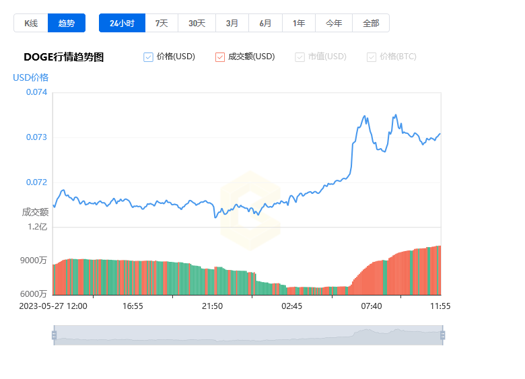Toggle the 价格(USD) checkbox
Viewport: 525px width, 379px height.
tap(149, 57)
